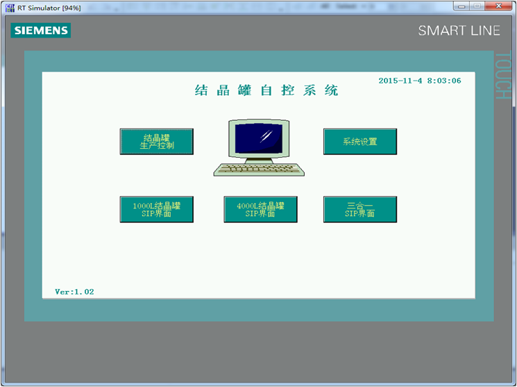Click the RT Simulator window title text
Viewport: 517px width, 387px height.
coord(49,7)
